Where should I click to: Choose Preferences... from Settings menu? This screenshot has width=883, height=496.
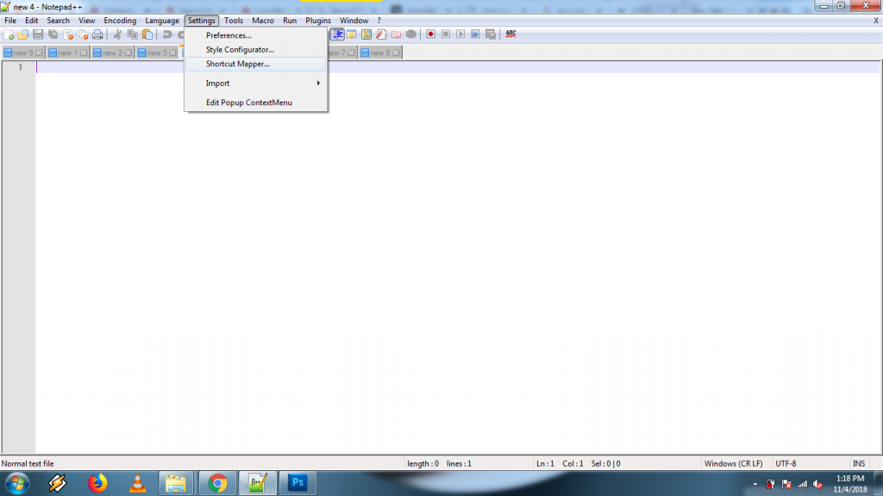[255, 35]
